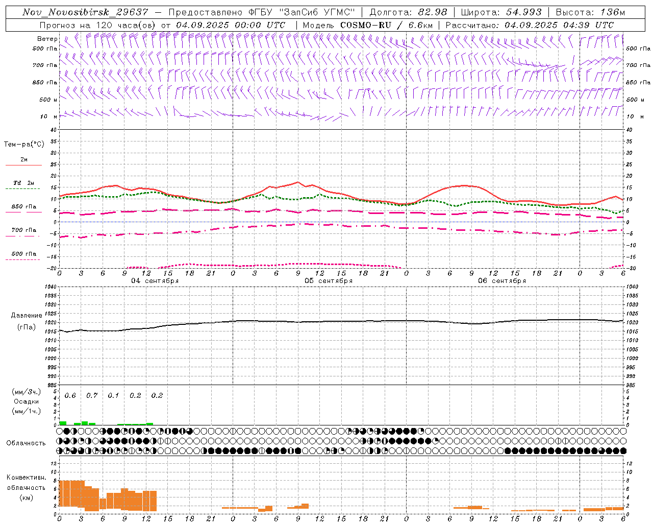Select the 05 сентября date label
653x523 pixels.
coord(328,281)
